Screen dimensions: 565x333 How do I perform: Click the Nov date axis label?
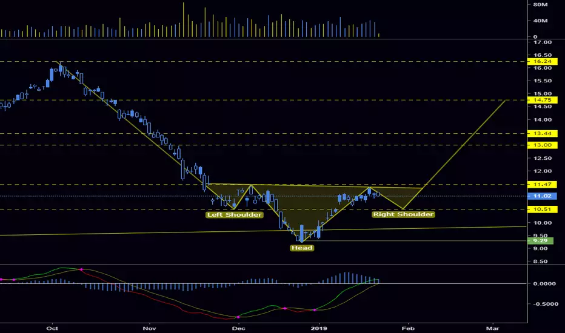point(149,328)
